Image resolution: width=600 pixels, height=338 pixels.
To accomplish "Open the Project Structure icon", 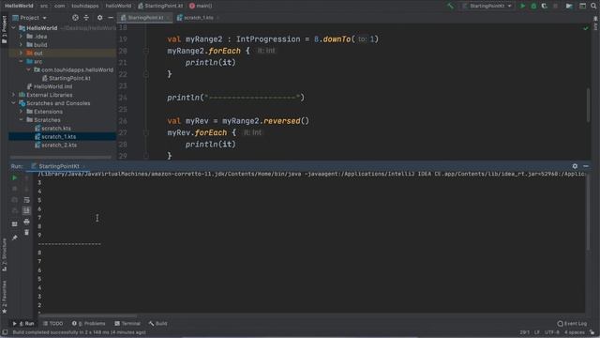I will 569,6.
